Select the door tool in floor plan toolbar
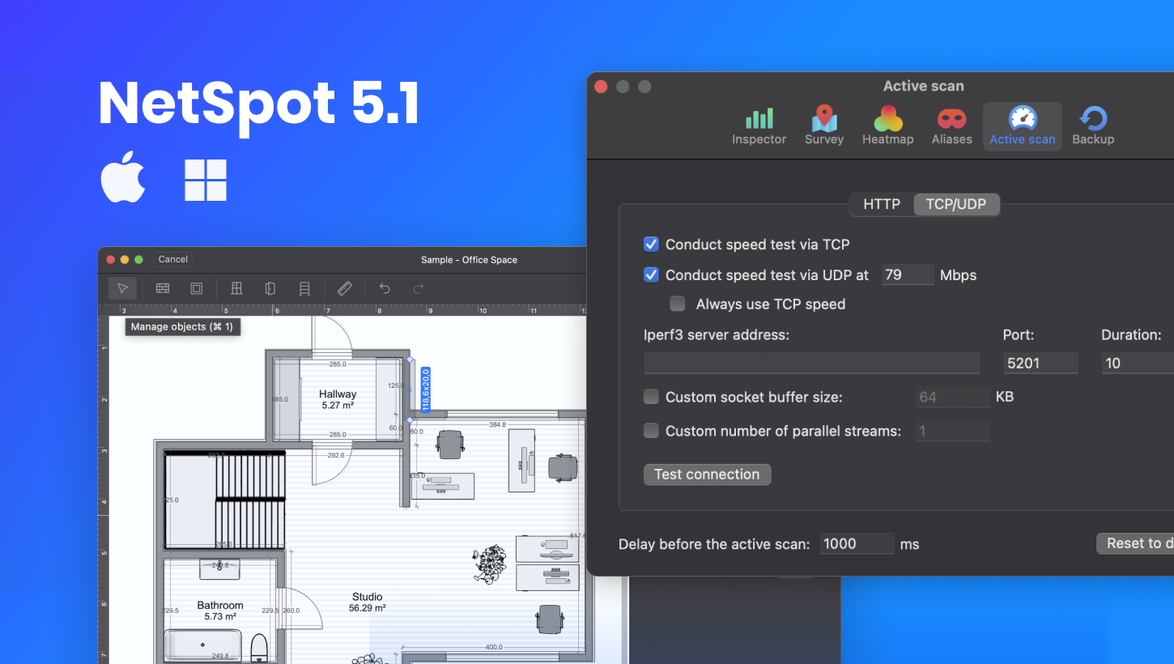This screenshot has height=664, width=1174. point(270,288)
